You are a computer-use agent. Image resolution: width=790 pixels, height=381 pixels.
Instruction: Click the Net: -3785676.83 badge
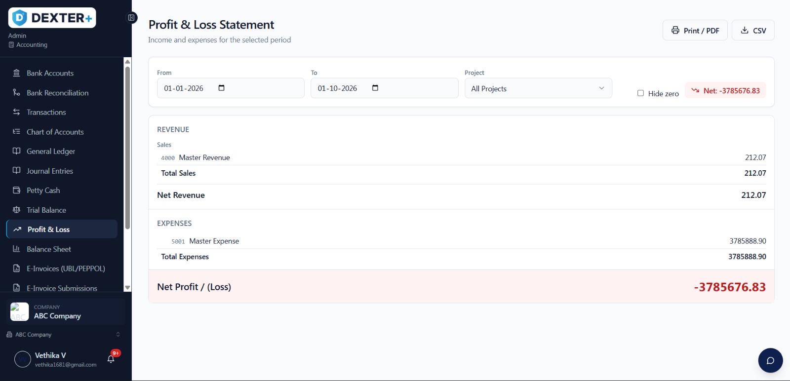[x=725, y=90]
